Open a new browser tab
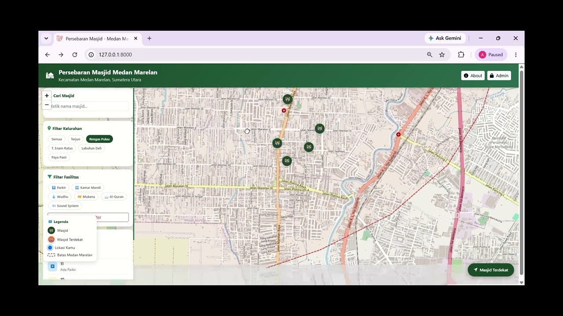 pos(149,39)
